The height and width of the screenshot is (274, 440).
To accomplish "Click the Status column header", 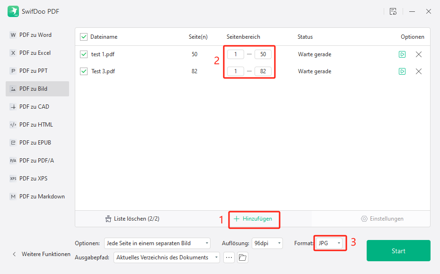I will (x=305, y=37).
